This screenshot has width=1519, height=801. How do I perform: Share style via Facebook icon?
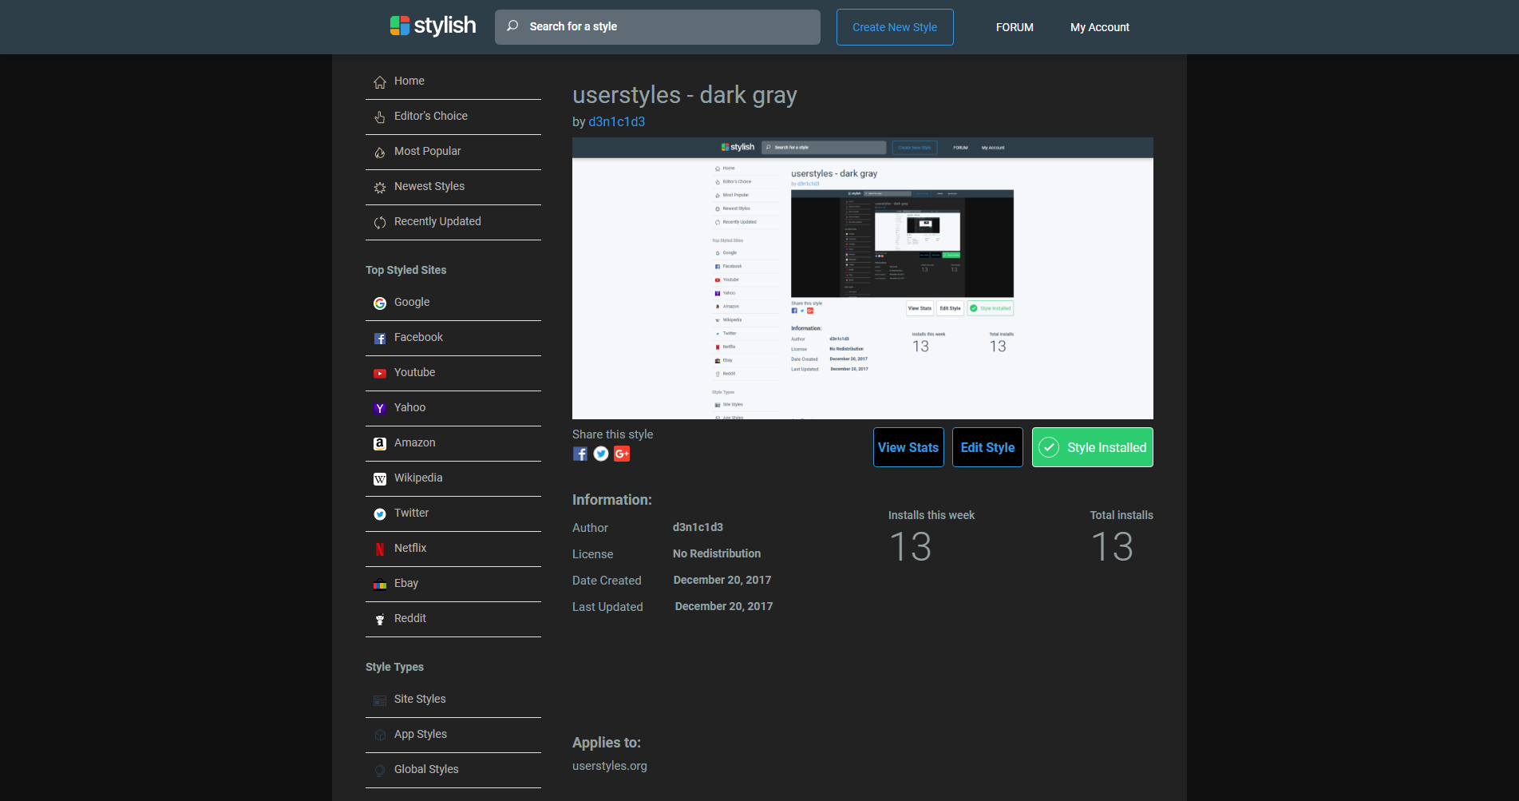pyautogui.click(x=580, y=454)
